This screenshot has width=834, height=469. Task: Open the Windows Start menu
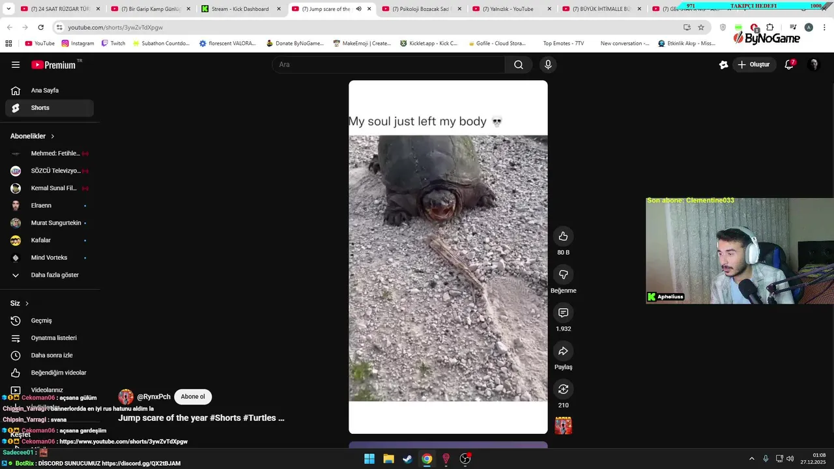click(x=369, y=459)
